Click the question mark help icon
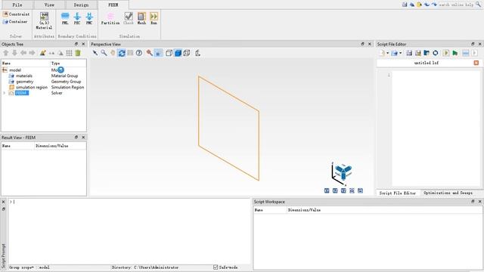 (x=139, y=53)
